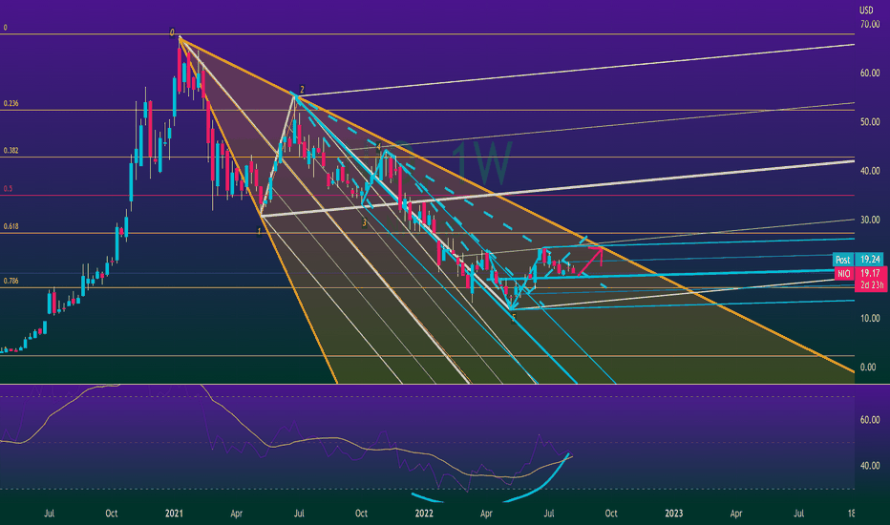Screen dimensions: 890x525
Task: Click the 2022 label on time axis
Action: click(x=424, y=514)
